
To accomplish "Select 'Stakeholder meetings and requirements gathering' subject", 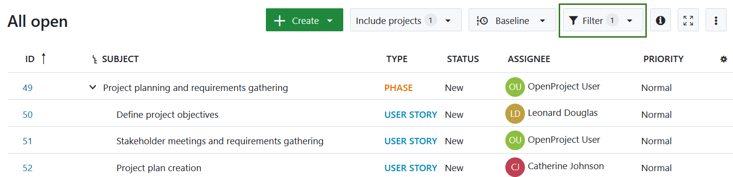I will tap(220, 141).
